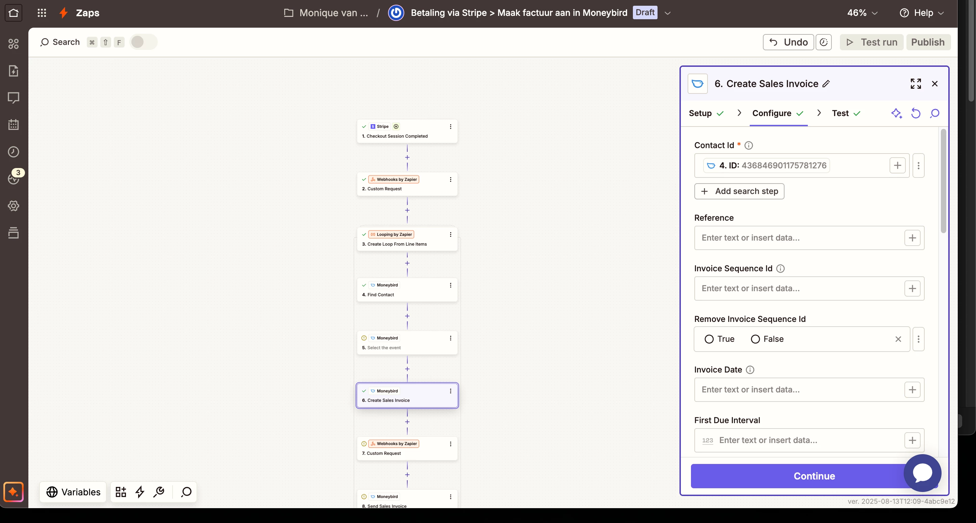Click the 4. ID value pill in Contact Id
976x523 pixels.
(x=767, y=166)
